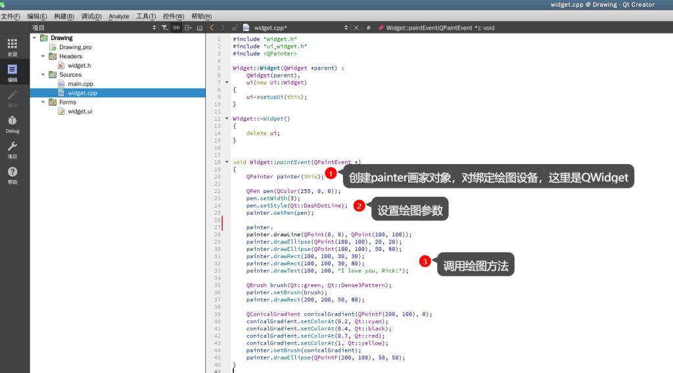Split the project side panel
673x373 pixels.
(188, 28)
